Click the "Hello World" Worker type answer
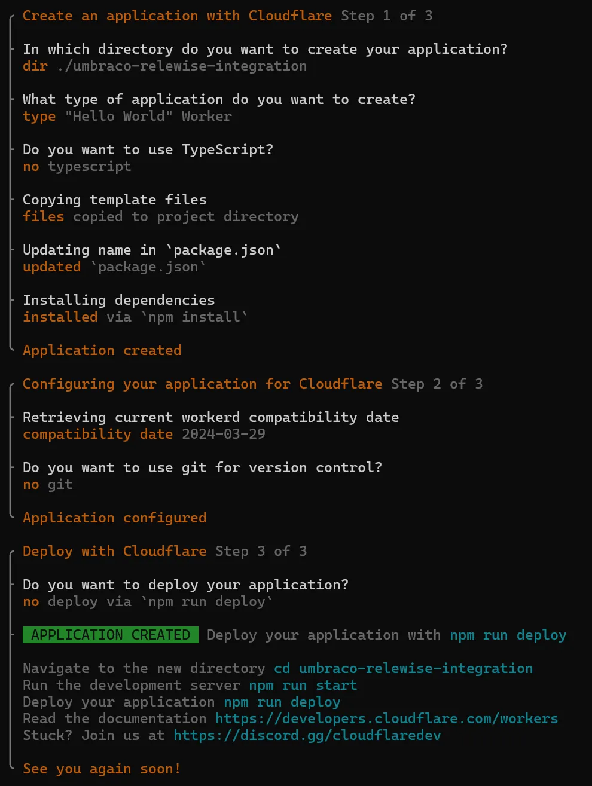This screenshot has height=786, width=592. (148, 116)
